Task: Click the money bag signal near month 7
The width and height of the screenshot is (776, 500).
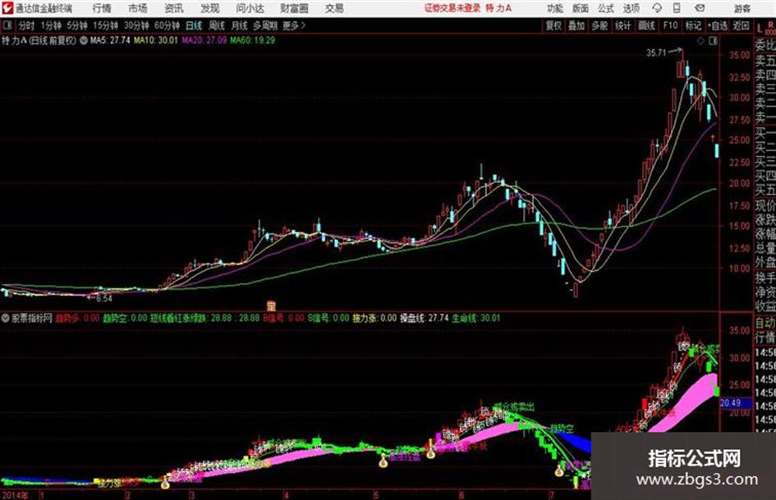Action: [559, 470]
